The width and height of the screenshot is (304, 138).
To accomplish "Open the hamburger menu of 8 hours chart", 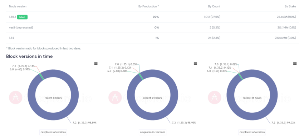I will [96, 63].
